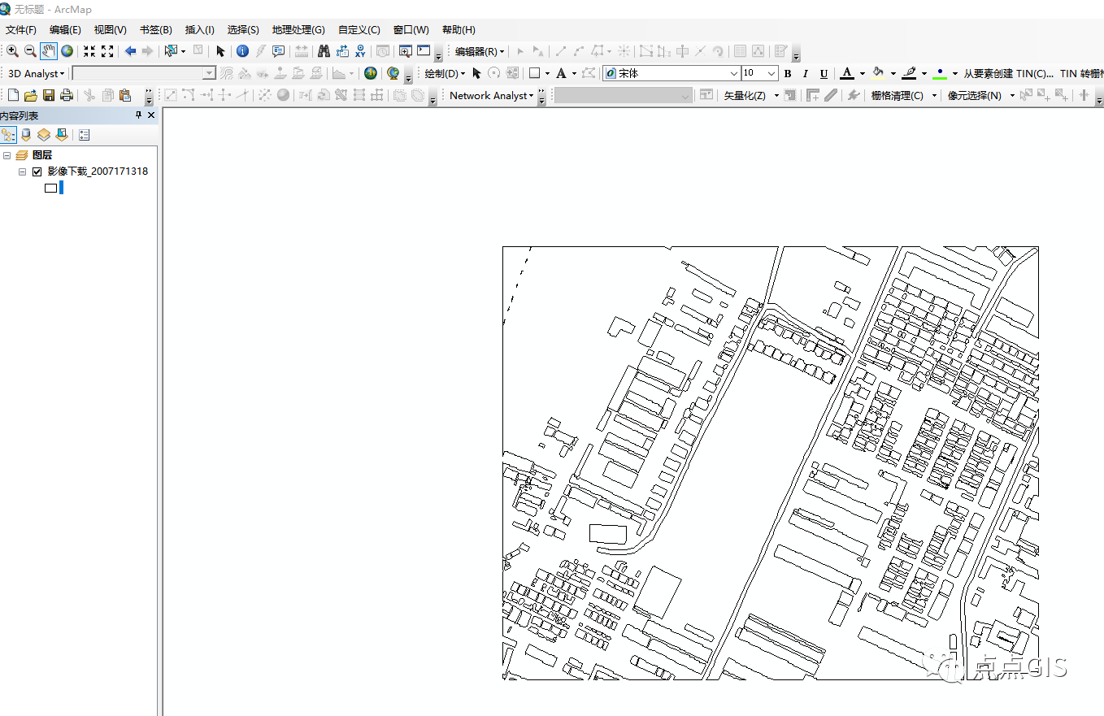Switch to List By Source
Image resolution: width=1104 pixels, height=716 pixels.
[26, 135]
